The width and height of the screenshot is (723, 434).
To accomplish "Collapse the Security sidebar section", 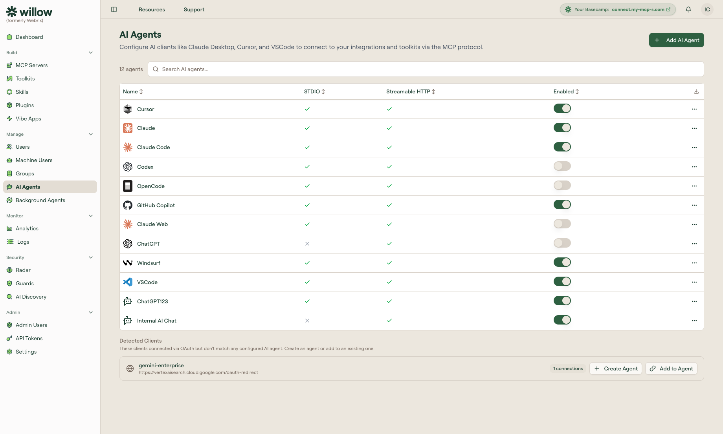I will coord(91,257).
